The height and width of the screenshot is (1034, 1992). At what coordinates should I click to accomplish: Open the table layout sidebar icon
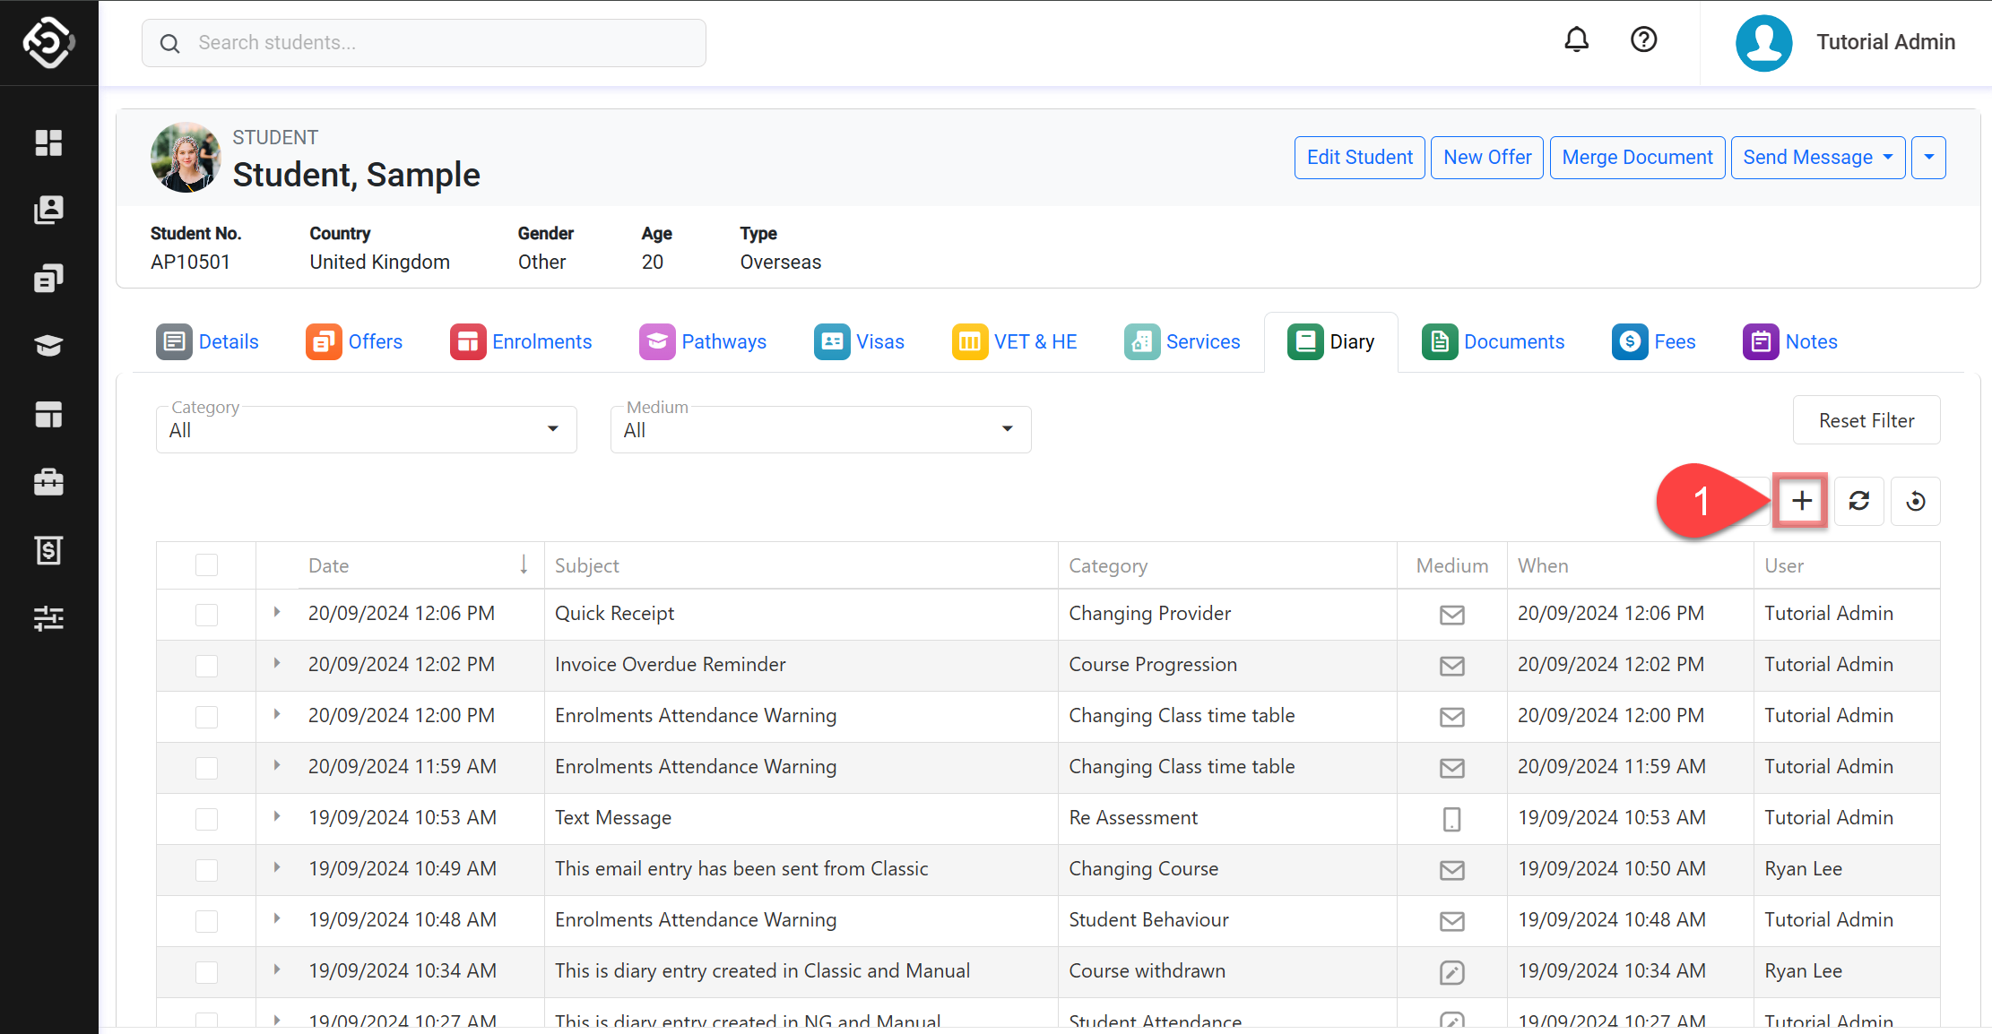pos(48,414)
